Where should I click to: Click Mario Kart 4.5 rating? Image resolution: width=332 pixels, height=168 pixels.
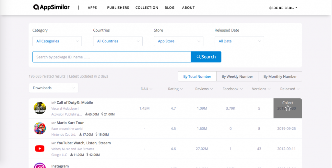pyautogui.click(x=173, y=129)
